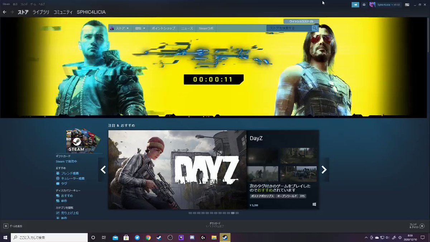Click the ポストアポカリプス tag
The height and width of the screenshot is (242, 430).
click(262, 196)
